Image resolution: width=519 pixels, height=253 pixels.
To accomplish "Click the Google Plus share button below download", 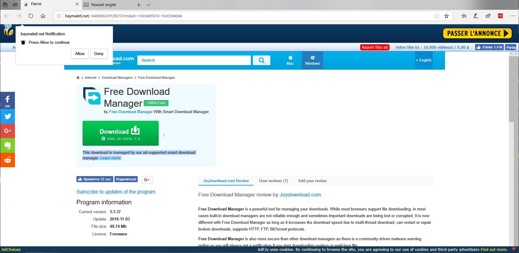I will coord(147,180).
